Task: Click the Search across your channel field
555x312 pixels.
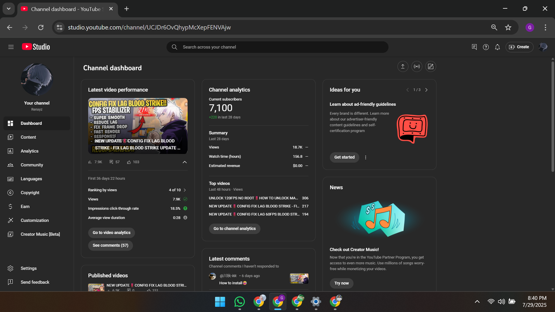Action: [277, 47]
